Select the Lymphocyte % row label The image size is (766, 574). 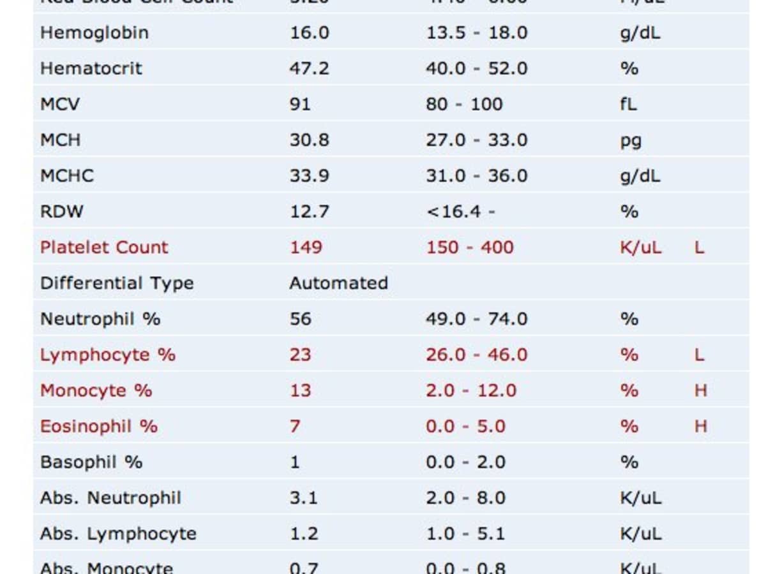coord(107,355)
